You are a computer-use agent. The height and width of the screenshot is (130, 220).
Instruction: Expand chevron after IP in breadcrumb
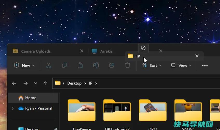coord(96,83)
